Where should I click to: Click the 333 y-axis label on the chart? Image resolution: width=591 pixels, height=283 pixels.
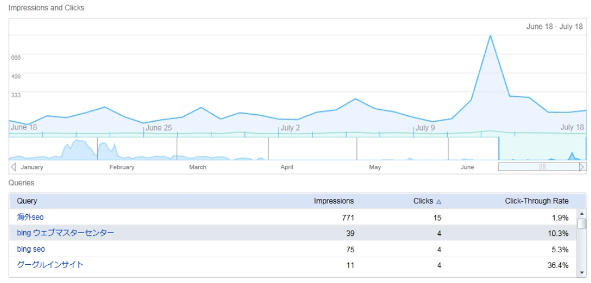[16, 95]
